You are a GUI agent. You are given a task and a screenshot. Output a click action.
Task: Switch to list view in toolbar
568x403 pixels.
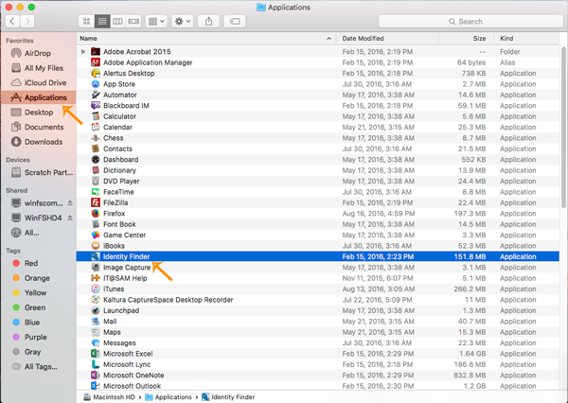(102, 20)
